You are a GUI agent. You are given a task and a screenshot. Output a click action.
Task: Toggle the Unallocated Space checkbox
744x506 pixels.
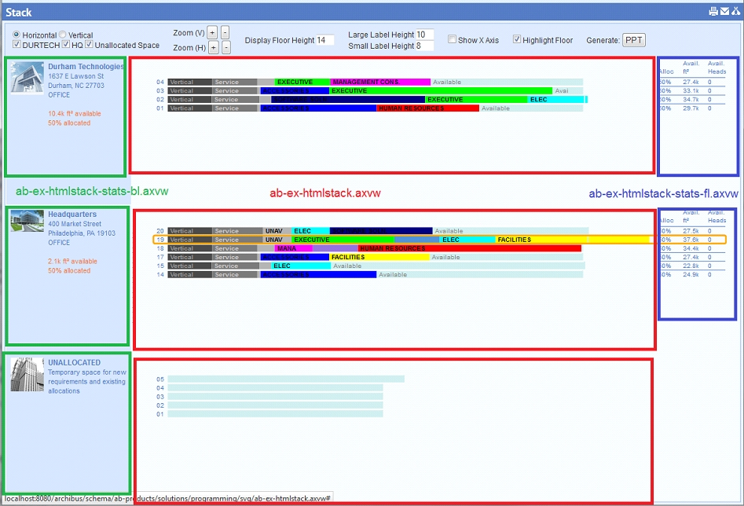[x=90, y=46]
